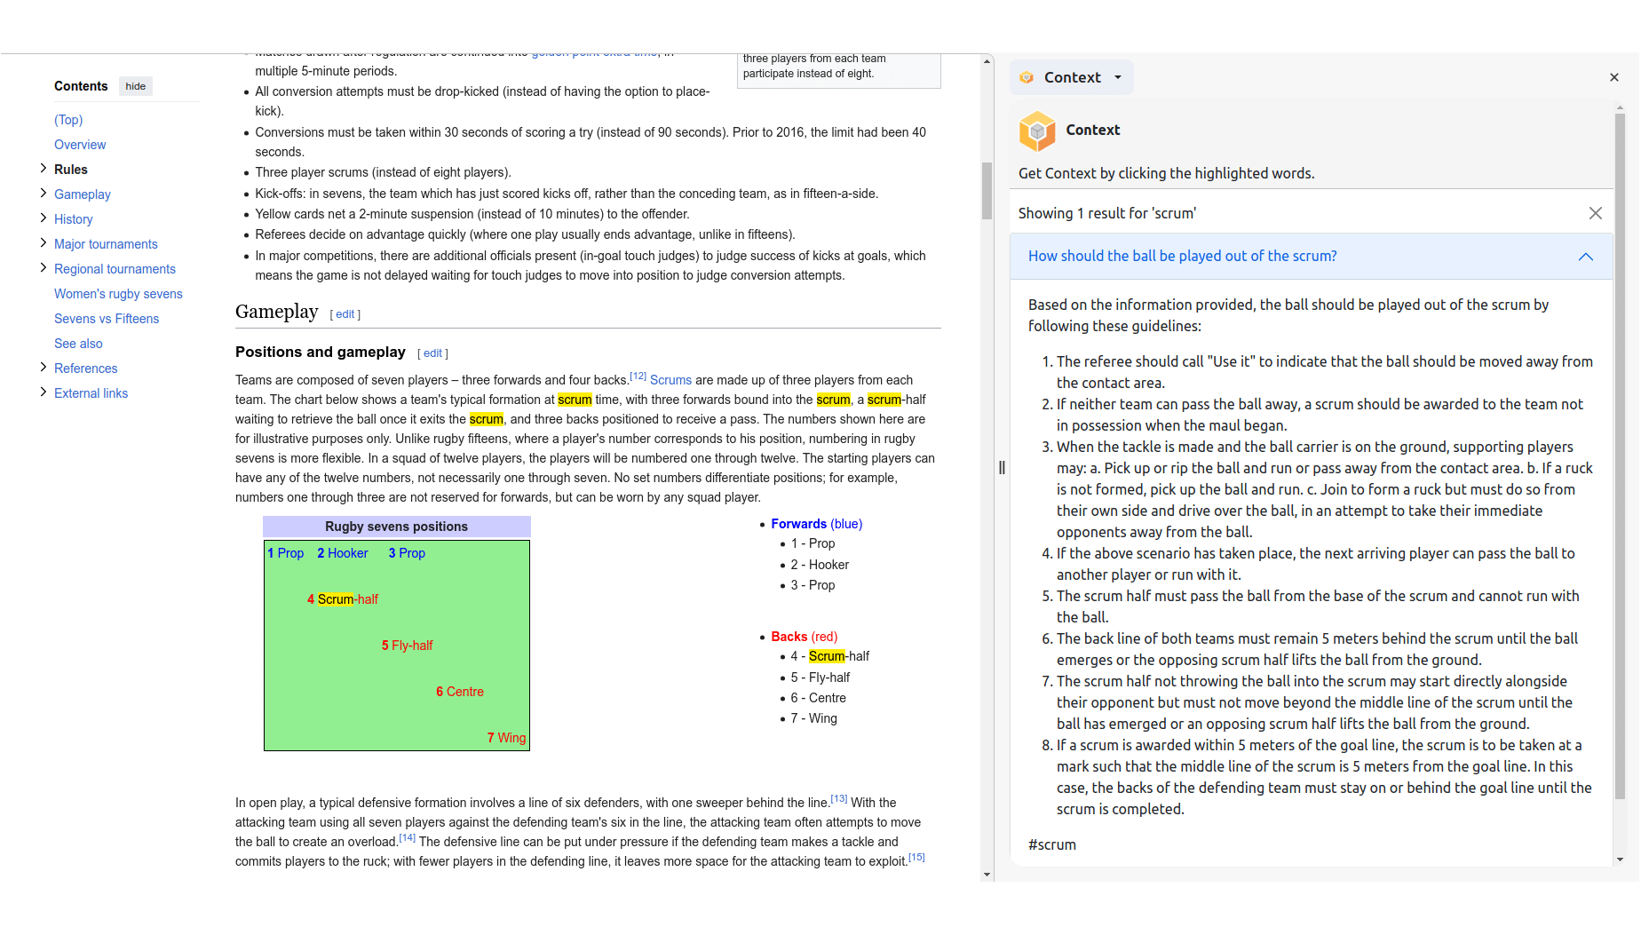Screen dimensions: 1641x935
Task: Go to See also in Contents
Action: [78, 344]
